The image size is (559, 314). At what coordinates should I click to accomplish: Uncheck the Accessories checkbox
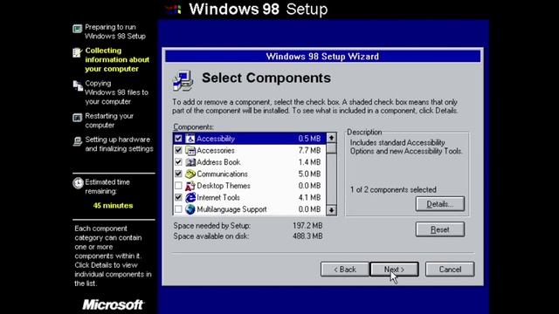(178, 150)
